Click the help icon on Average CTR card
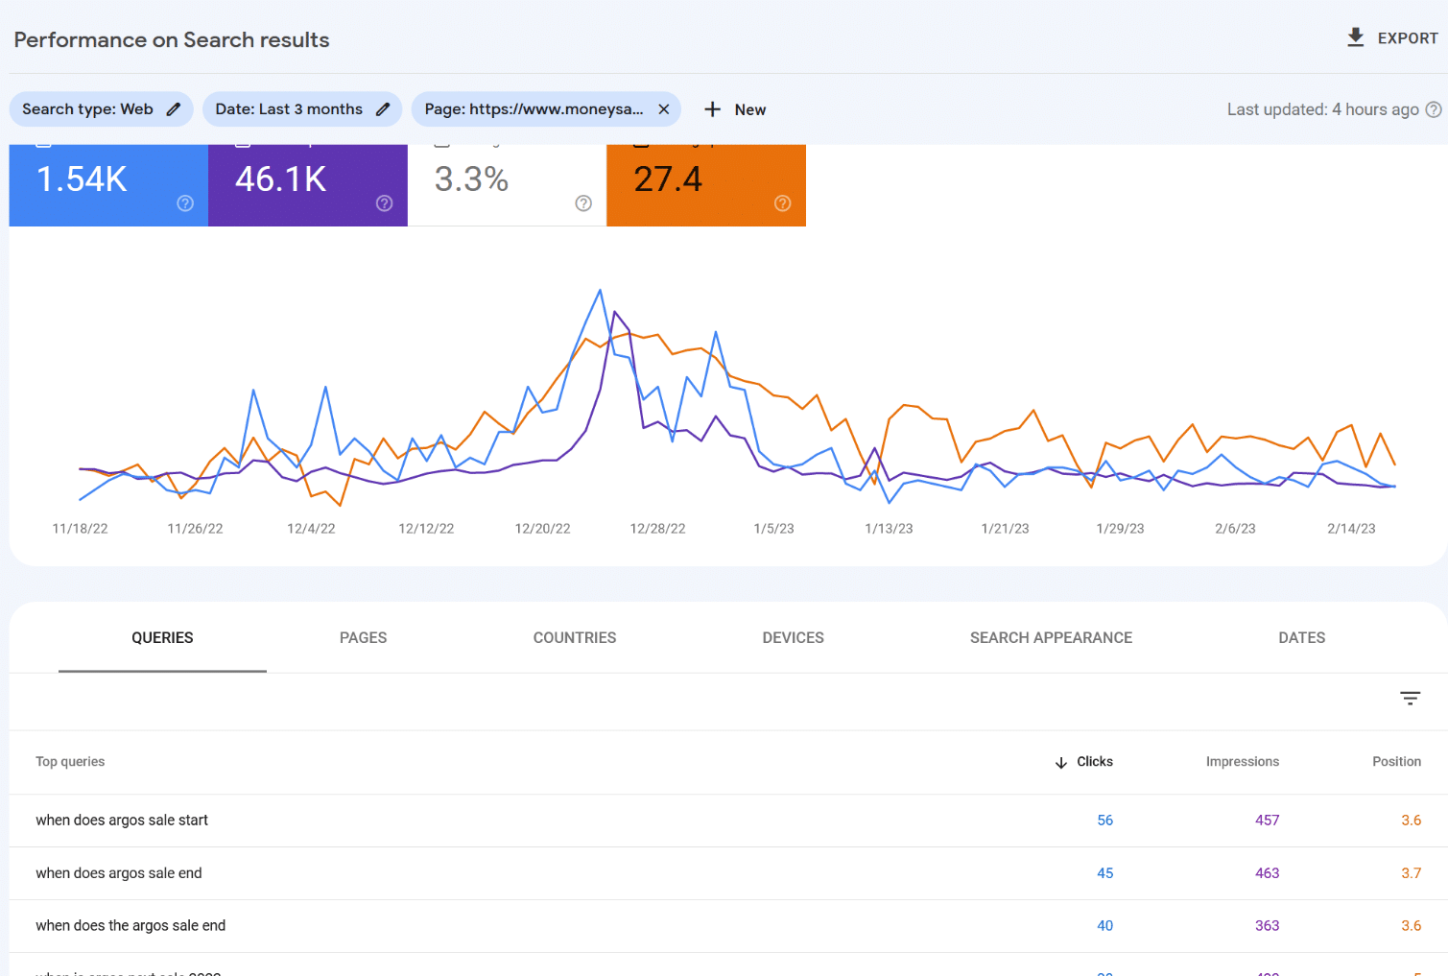Viewport: 1448px width, 976px height. 582,203
